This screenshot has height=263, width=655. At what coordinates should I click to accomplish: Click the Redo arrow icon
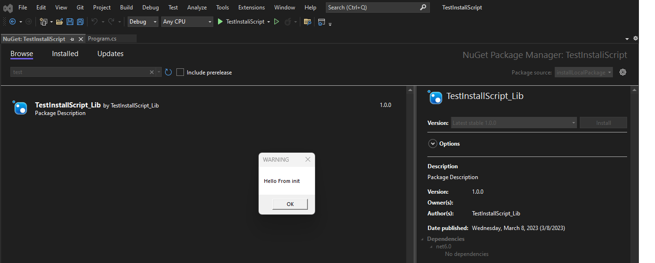(x=112, y=22)
